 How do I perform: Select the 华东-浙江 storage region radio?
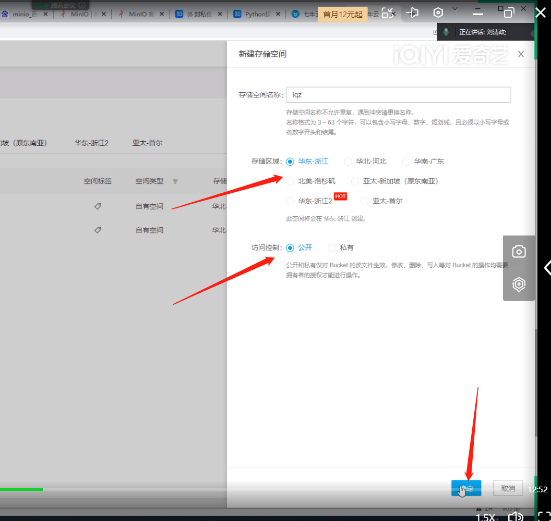point(290,162)
